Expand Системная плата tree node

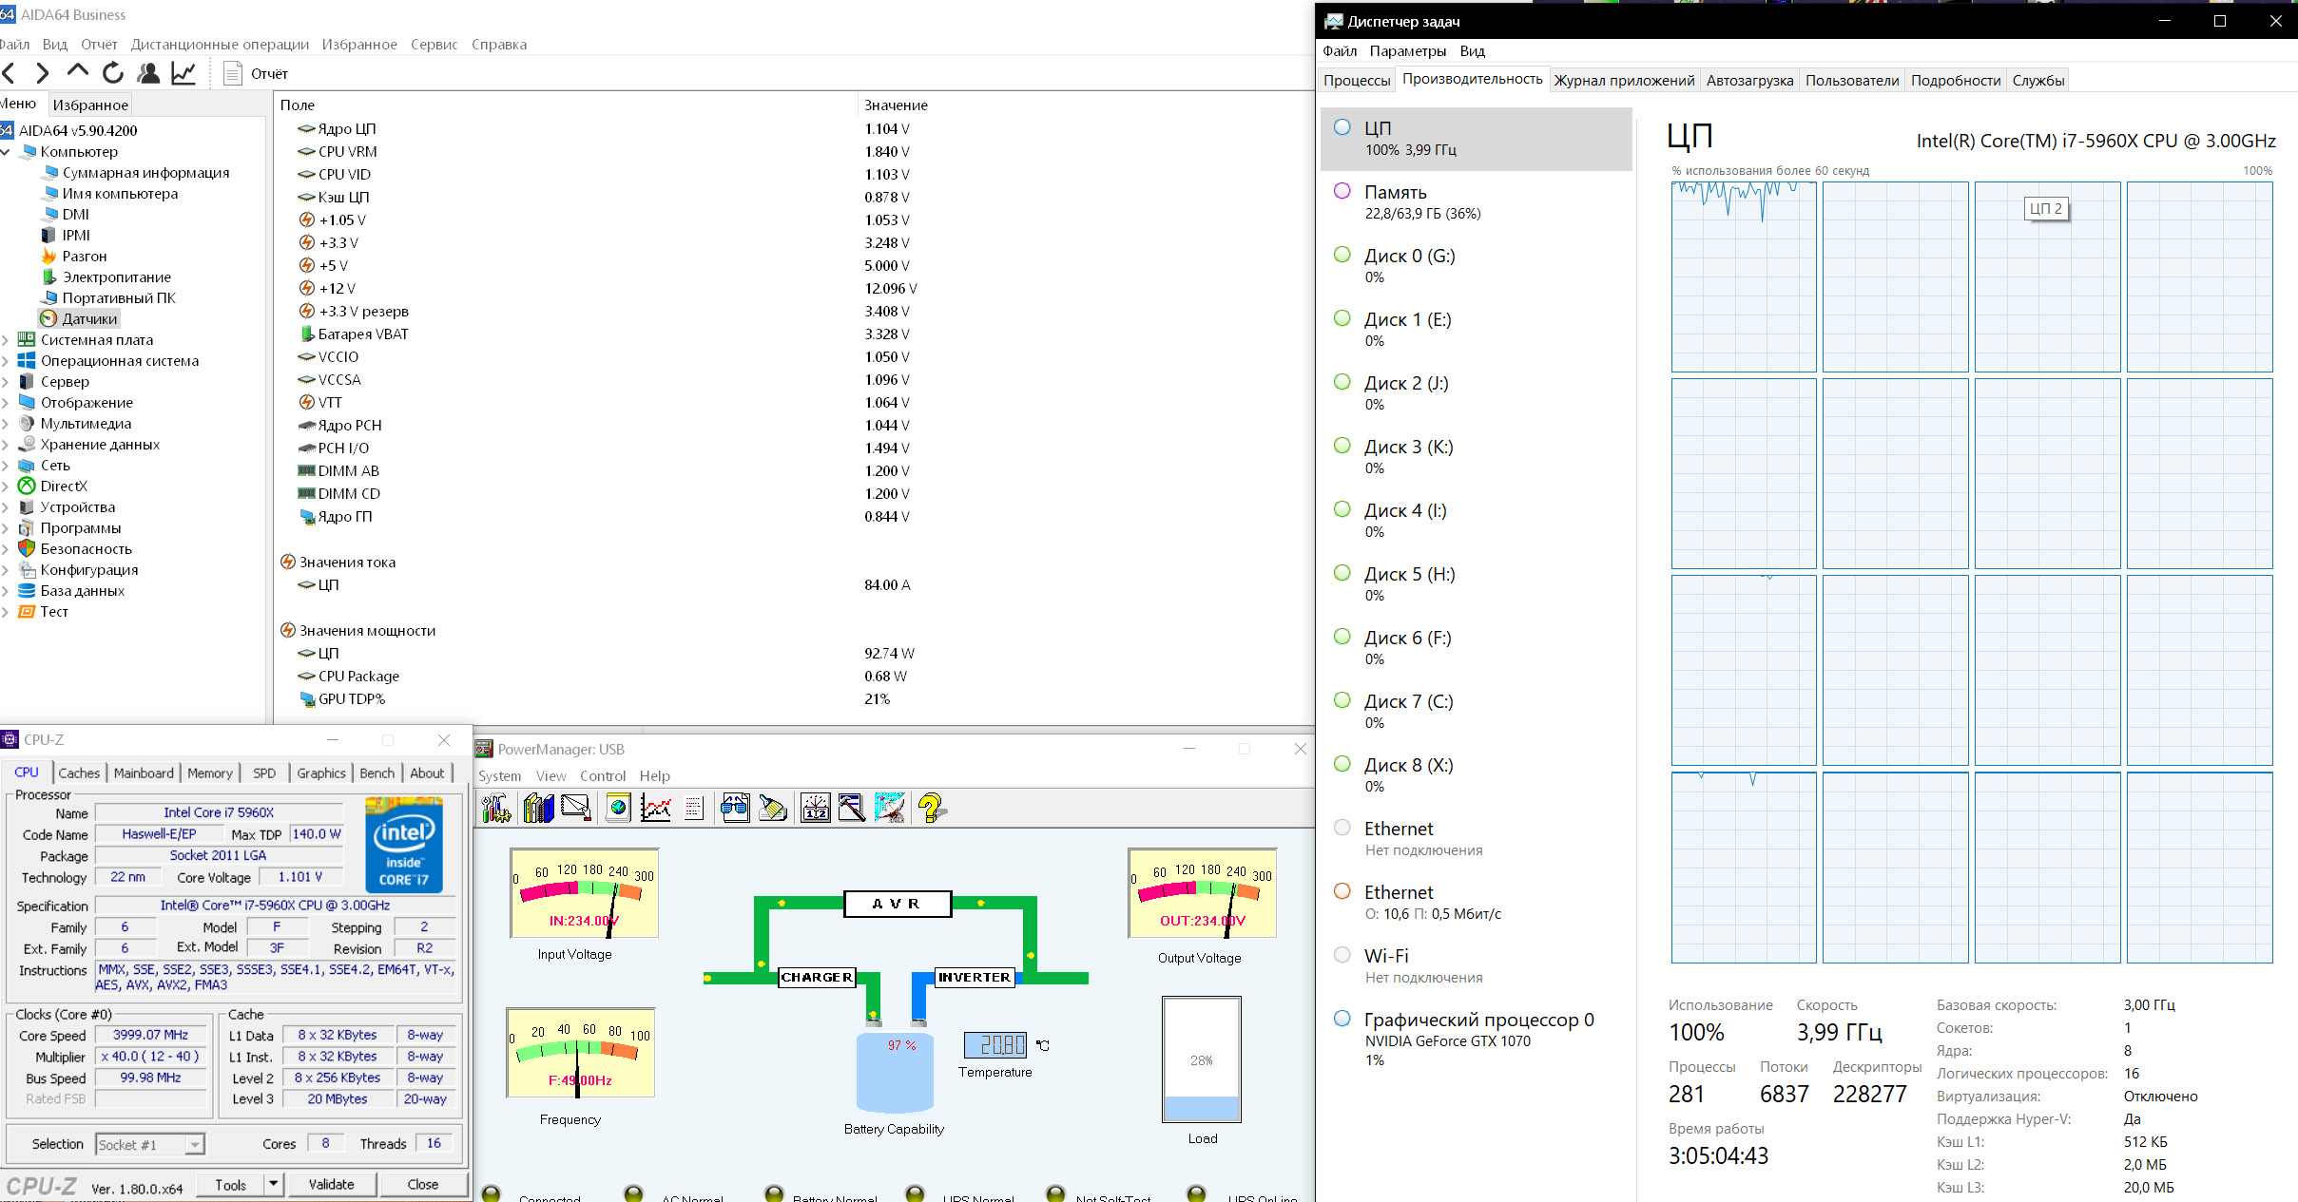pyautogui.click(x=6, y=340)
